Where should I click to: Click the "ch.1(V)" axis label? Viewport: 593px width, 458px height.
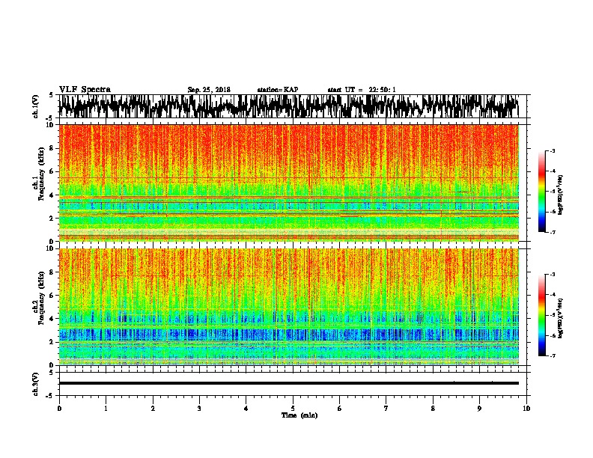click(x=36, y=106)
